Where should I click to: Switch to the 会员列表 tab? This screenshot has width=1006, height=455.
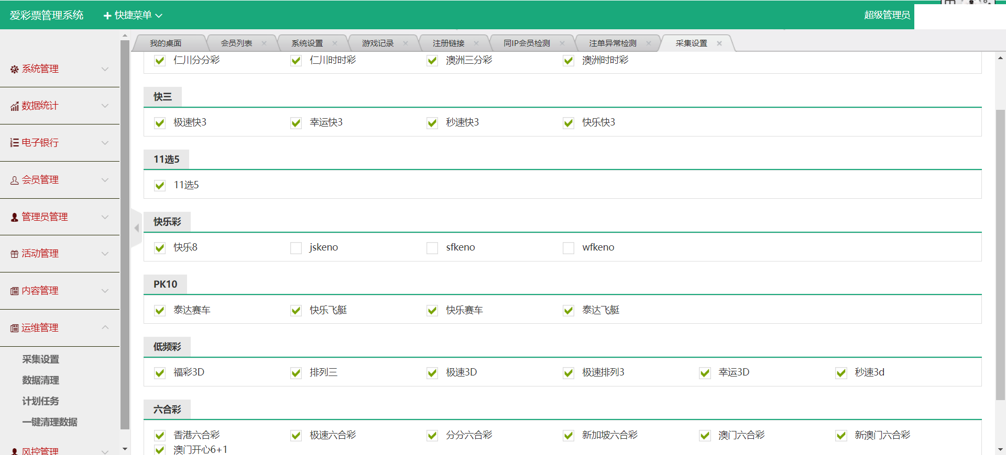(x=236, y=43)
